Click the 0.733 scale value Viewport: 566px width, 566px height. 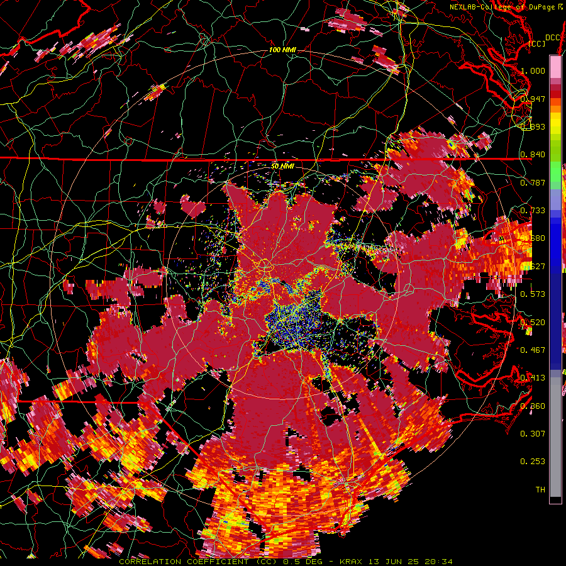coord(533,211)
